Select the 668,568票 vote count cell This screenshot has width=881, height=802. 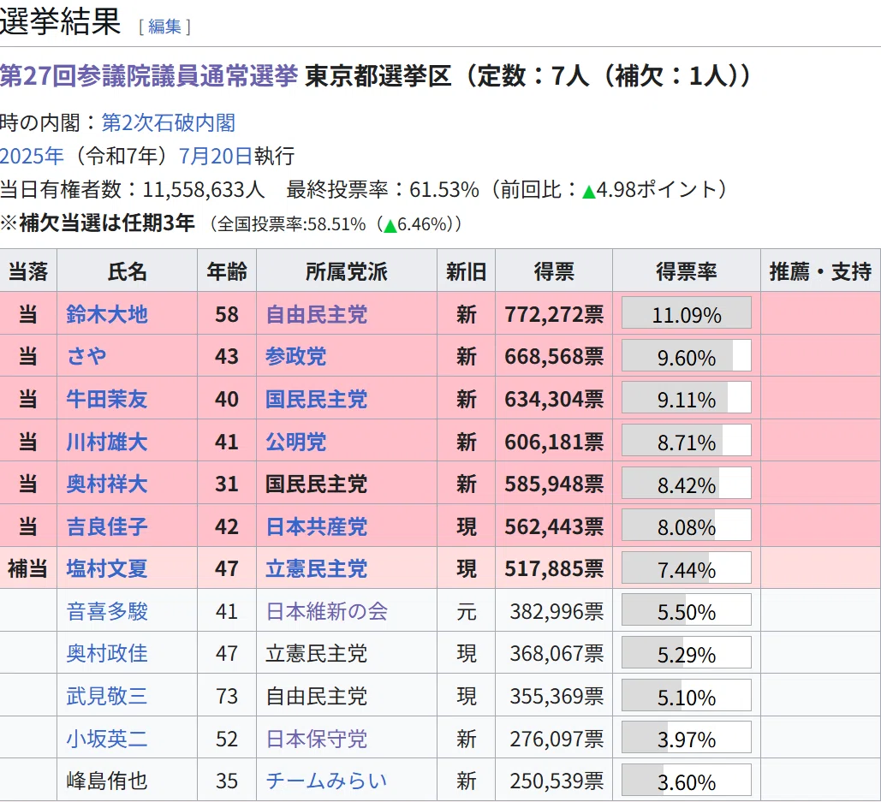(x=554, y=356)
